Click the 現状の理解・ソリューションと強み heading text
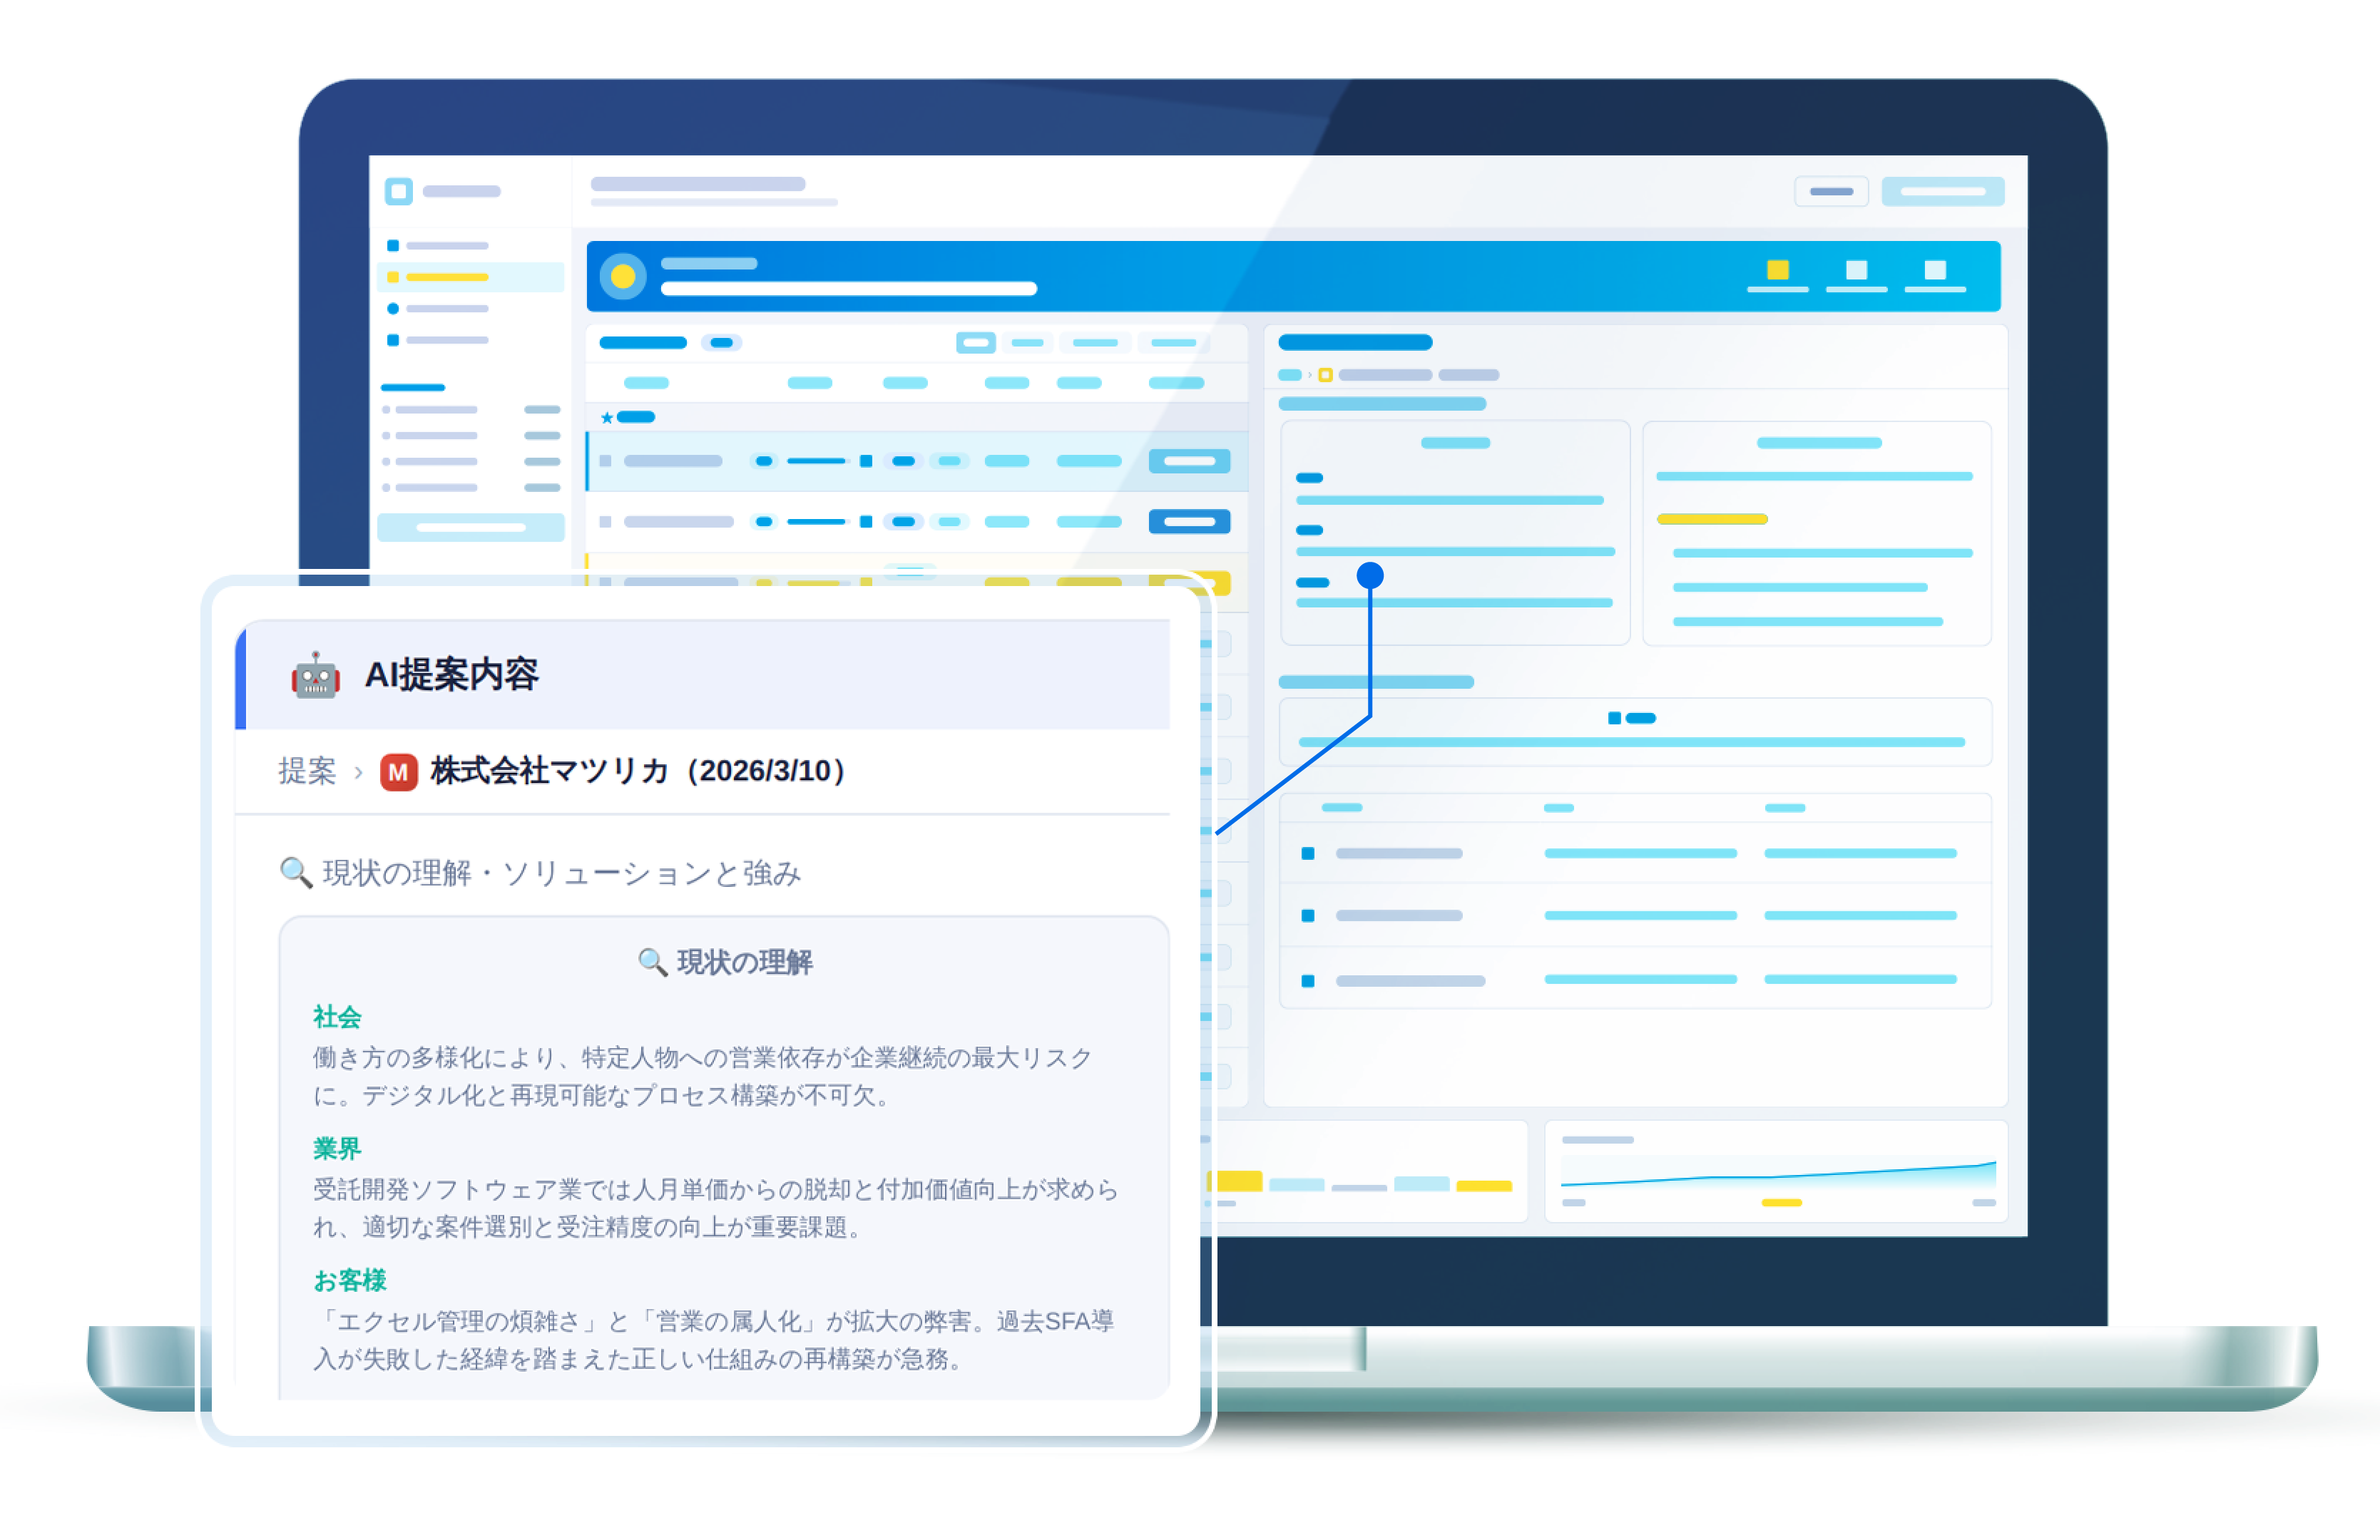 pyautogui.click(x=562, y=873)
